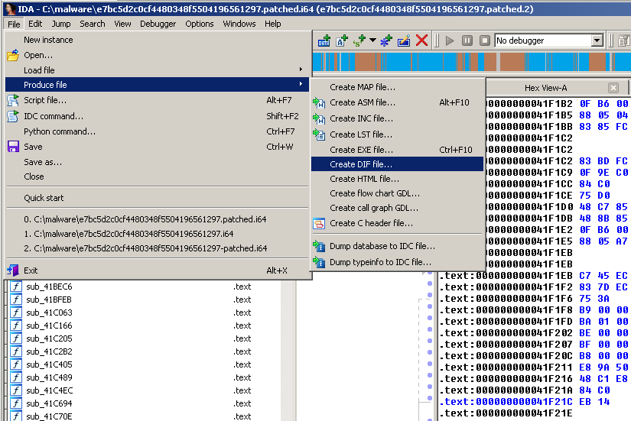Click the DATA make-data toolbar icon

coord(324,40)
